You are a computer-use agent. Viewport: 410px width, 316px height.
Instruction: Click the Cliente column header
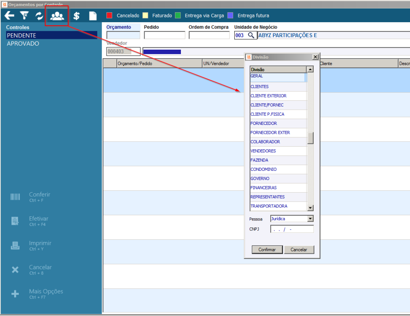point(359,63)
